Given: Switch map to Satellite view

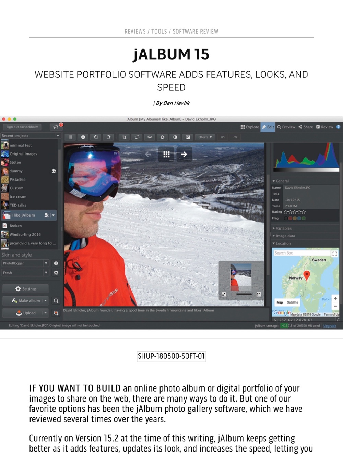Looking at the screenshot, I should [x=293, y=302].
